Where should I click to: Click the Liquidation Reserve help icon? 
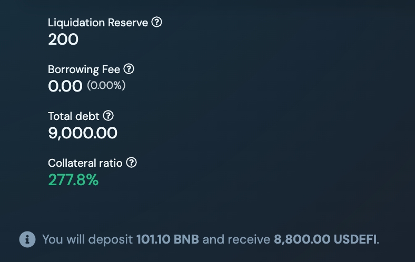pos(156,23)
